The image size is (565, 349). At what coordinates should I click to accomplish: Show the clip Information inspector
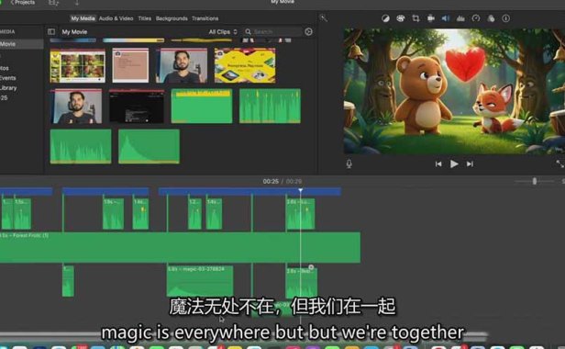pos(506,18)
